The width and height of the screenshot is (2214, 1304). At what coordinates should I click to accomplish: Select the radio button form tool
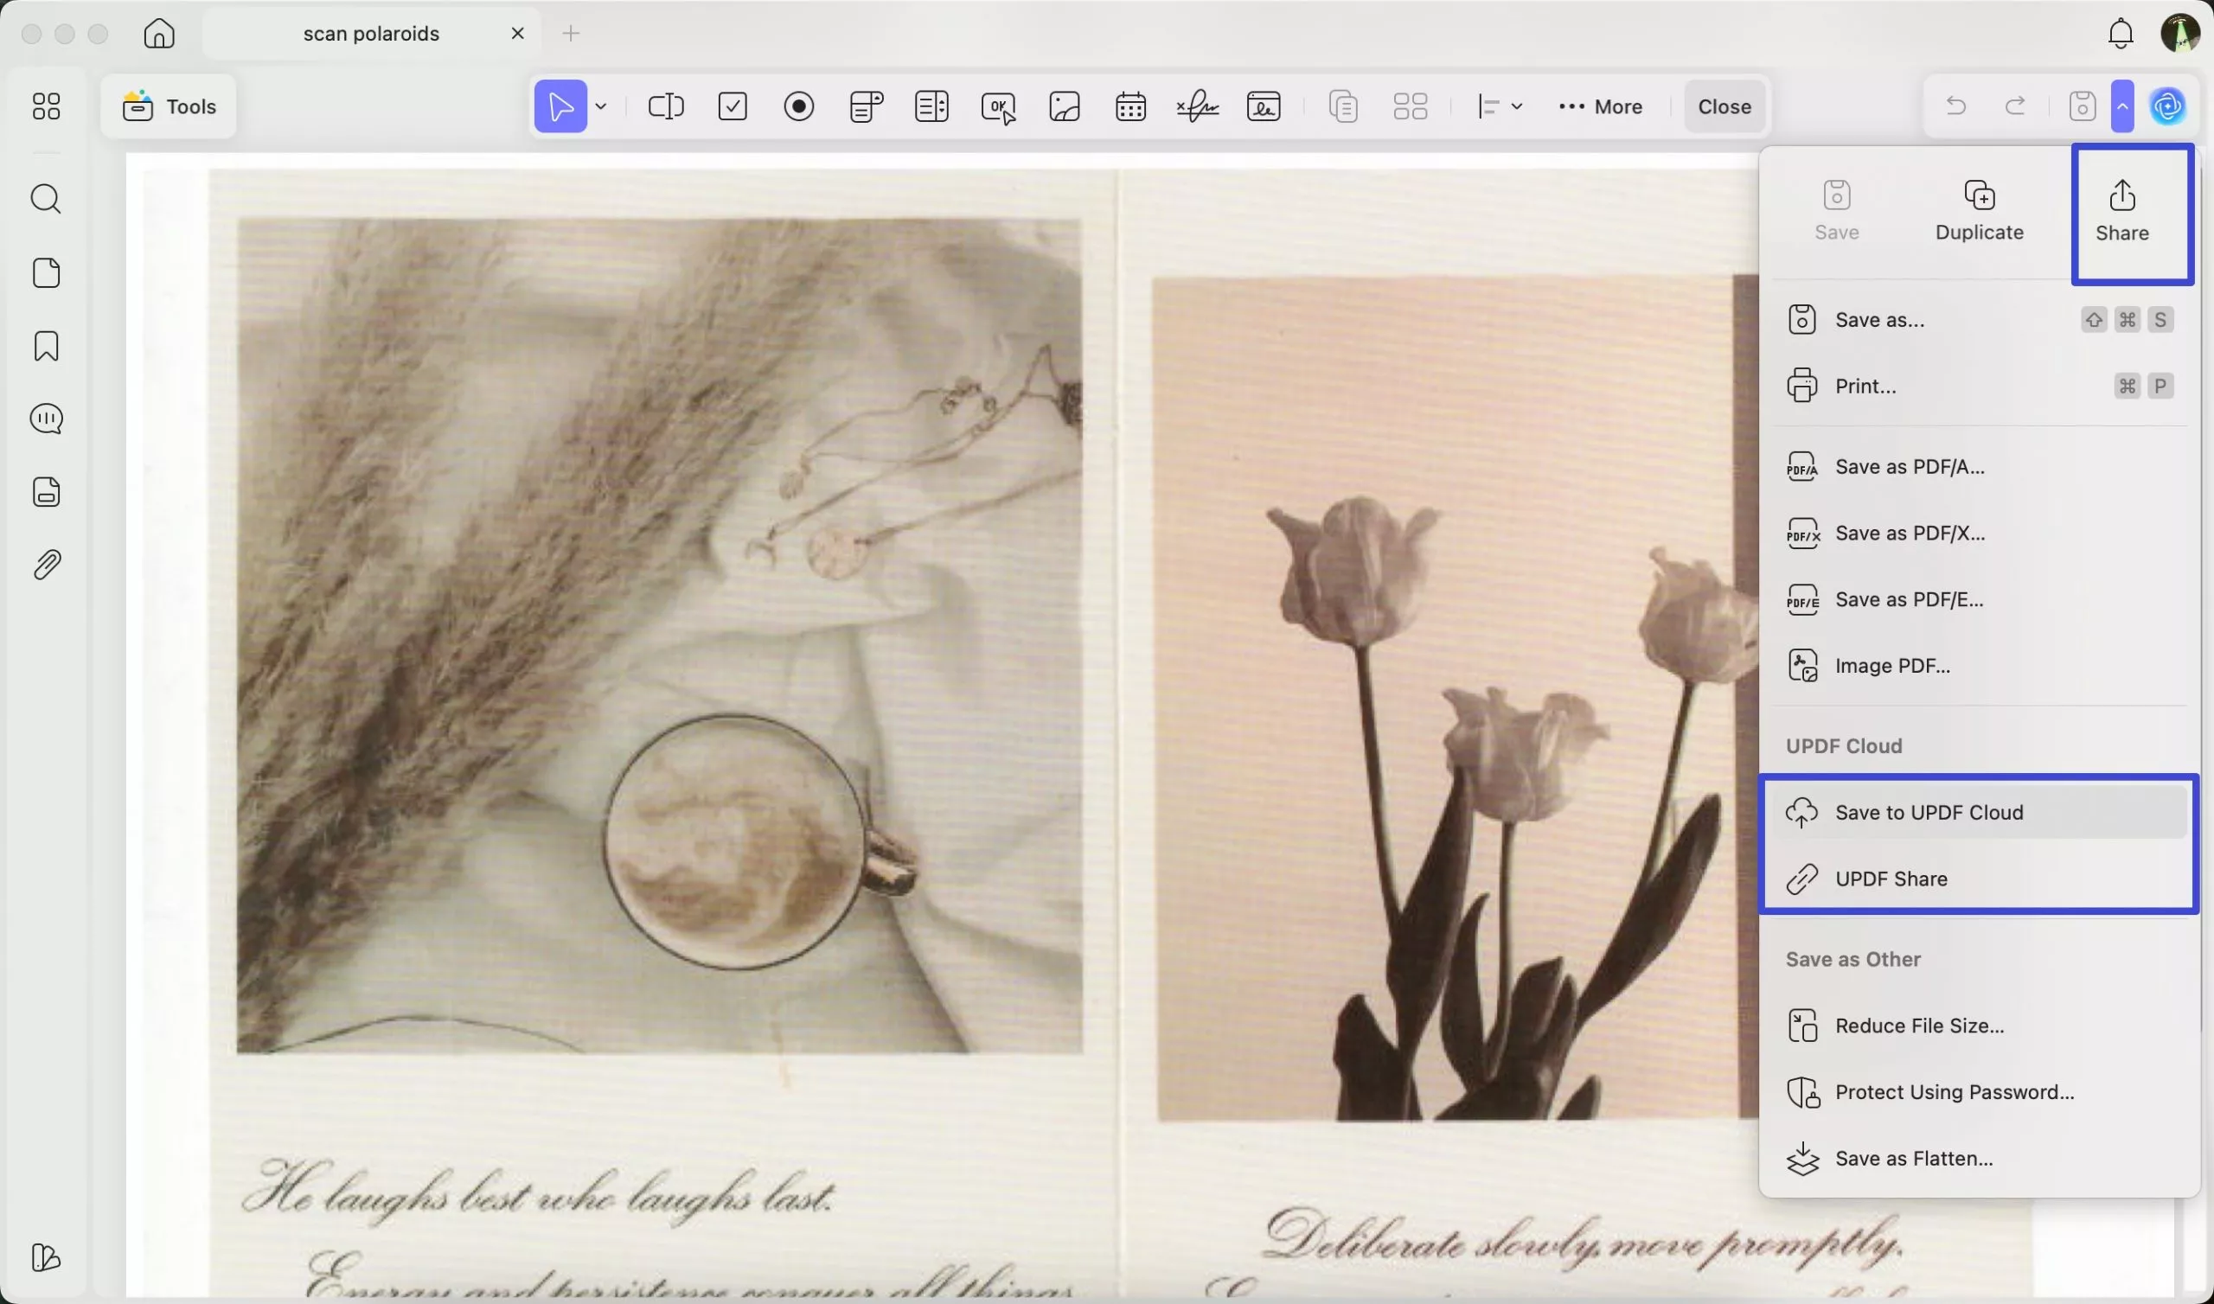pos(798,106)
